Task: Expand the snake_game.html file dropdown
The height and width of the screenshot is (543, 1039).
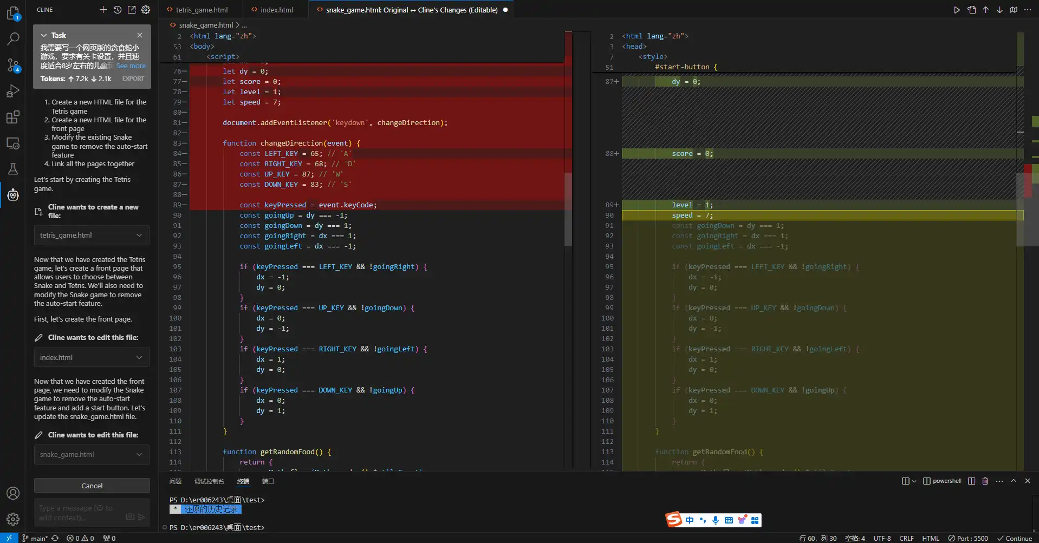Action: click(x=92, y=454)
